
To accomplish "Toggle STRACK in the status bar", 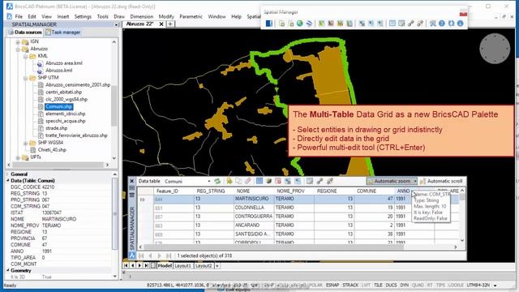I will 350,285.
